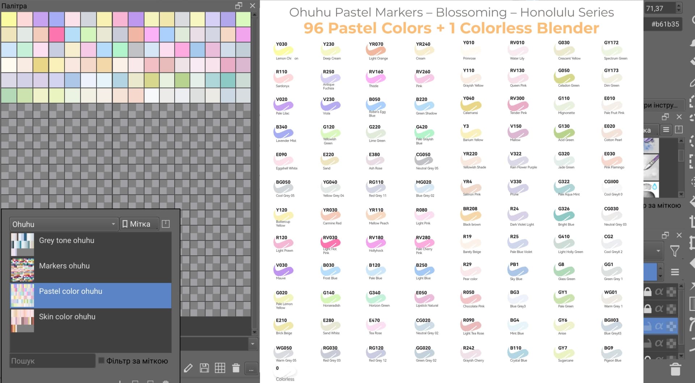Click palette scrollbar down arrow
Viewport: 695px width, 383px height.
(x=254, y=332)
